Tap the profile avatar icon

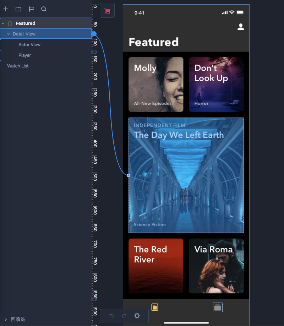coord(241,27)
